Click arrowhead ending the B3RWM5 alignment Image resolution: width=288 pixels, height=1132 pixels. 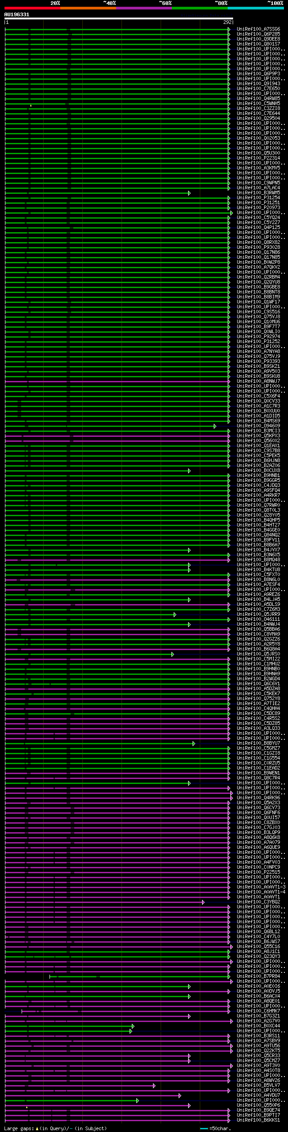[x=189, y=193]
